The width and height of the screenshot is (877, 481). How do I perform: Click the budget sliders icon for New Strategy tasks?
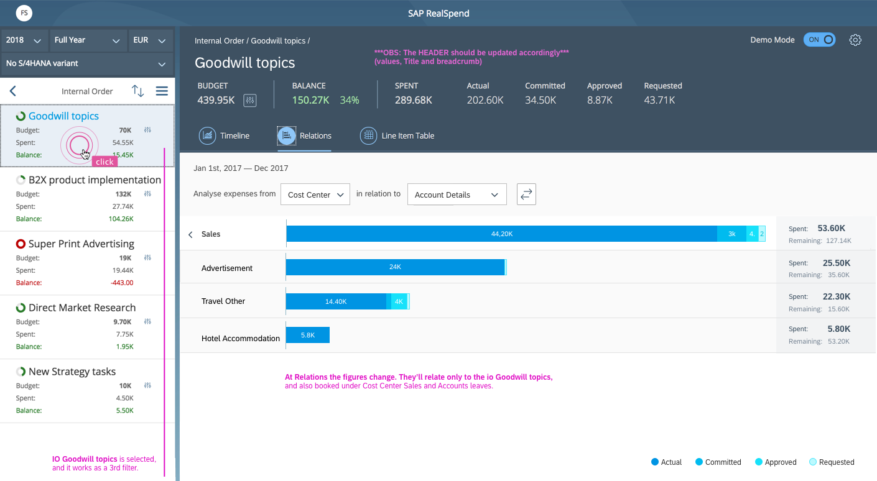click(147, 386)
